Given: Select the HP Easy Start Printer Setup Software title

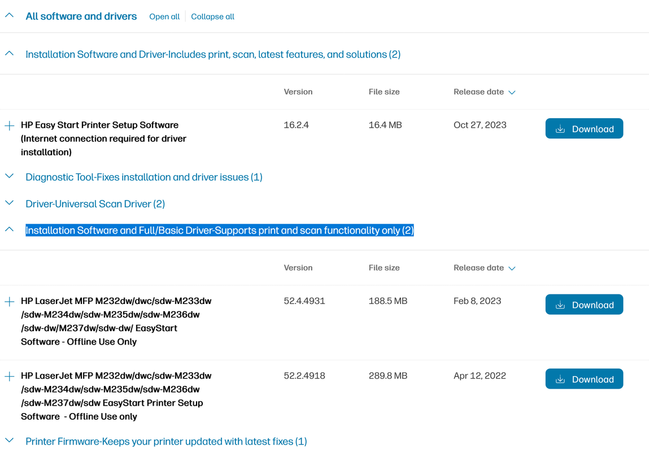Looking at the screenshot, I should pos(103,138).
